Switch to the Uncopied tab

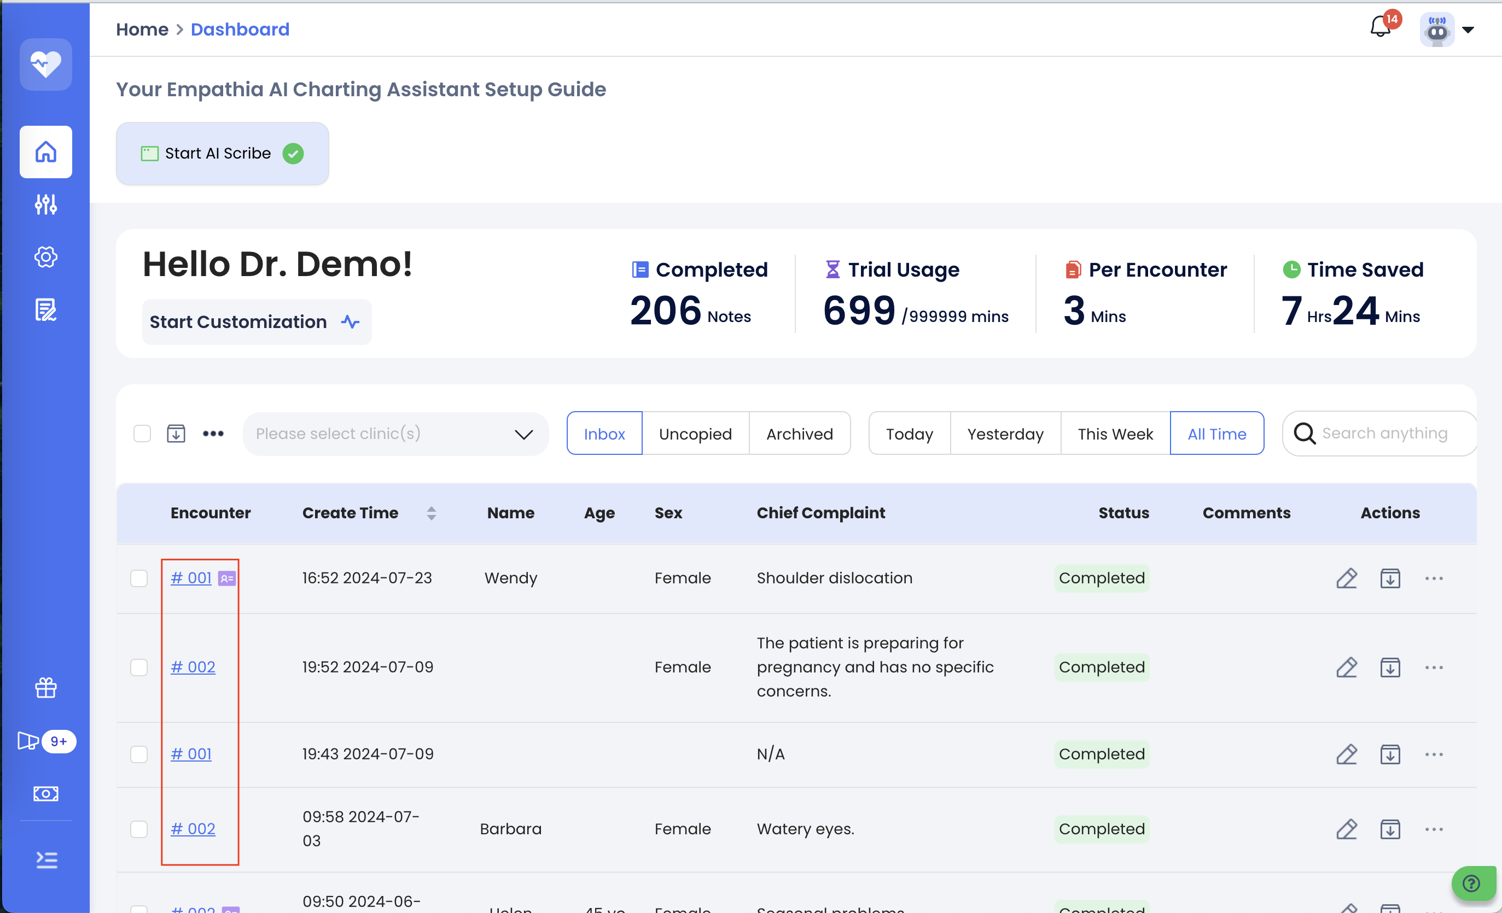[x=695, y=434]
